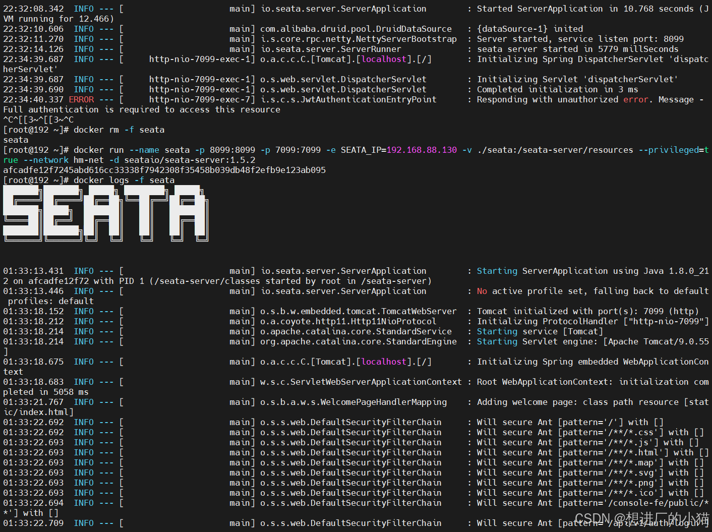Click the IP address 192.168.88.130
Screen dimensions: 712x532
click(x=422, y=150)
